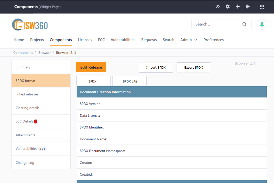
Task: Click the crossed-eye preview icon in top bar
Action: tap(217, 6)
